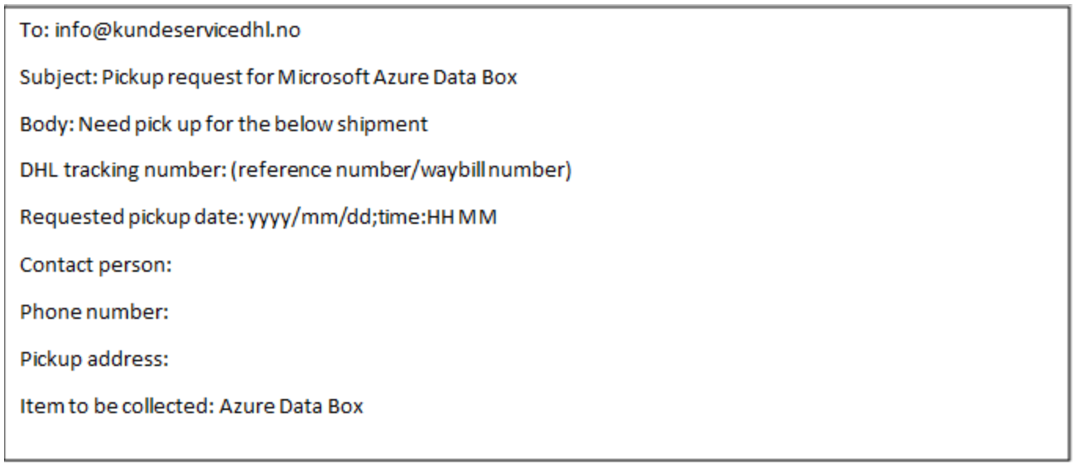Click the info@kundeservicedhl.no email address

(x=178, y=31)
